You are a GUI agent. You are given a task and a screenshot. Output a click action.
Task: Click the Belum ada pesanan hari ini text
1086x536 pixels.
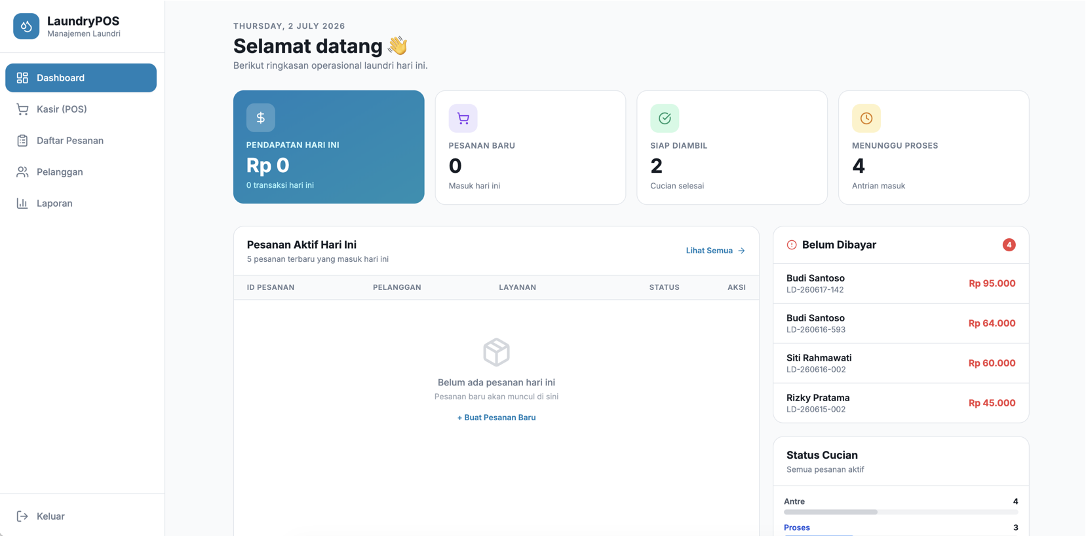point(496,382)
